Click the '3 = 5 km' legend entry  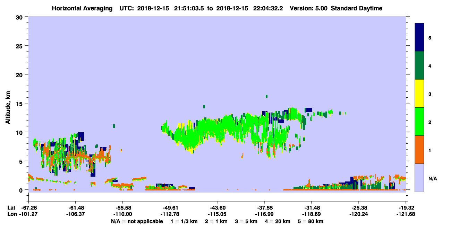[247, 221]
